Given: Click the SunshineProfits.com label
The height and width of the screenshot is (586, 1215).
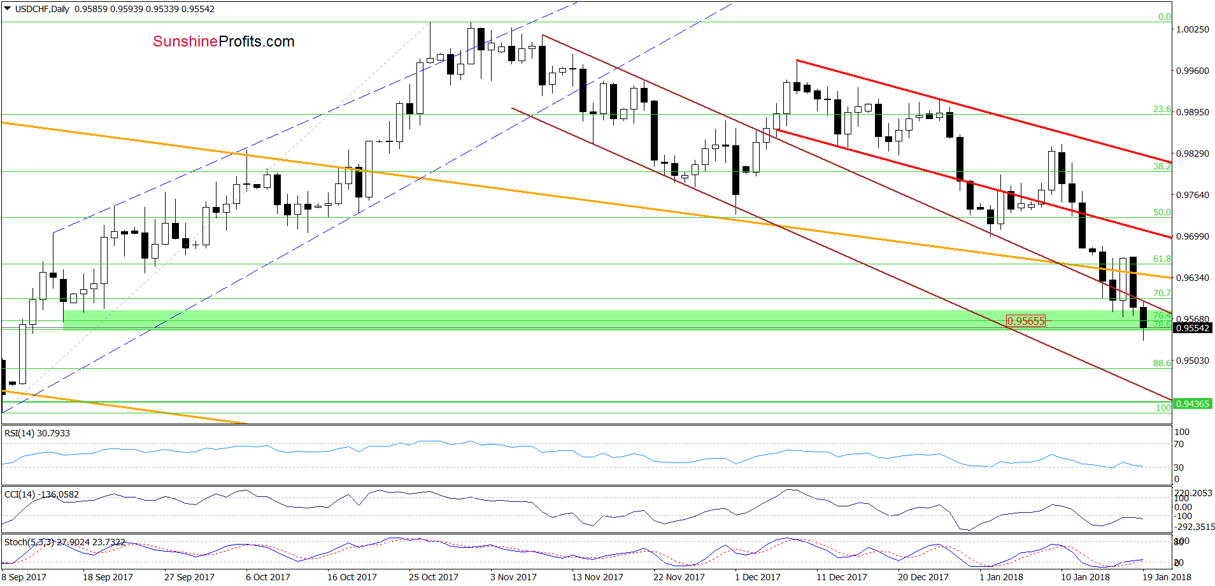Looking at the screenshot, I should tap(224, 41).
